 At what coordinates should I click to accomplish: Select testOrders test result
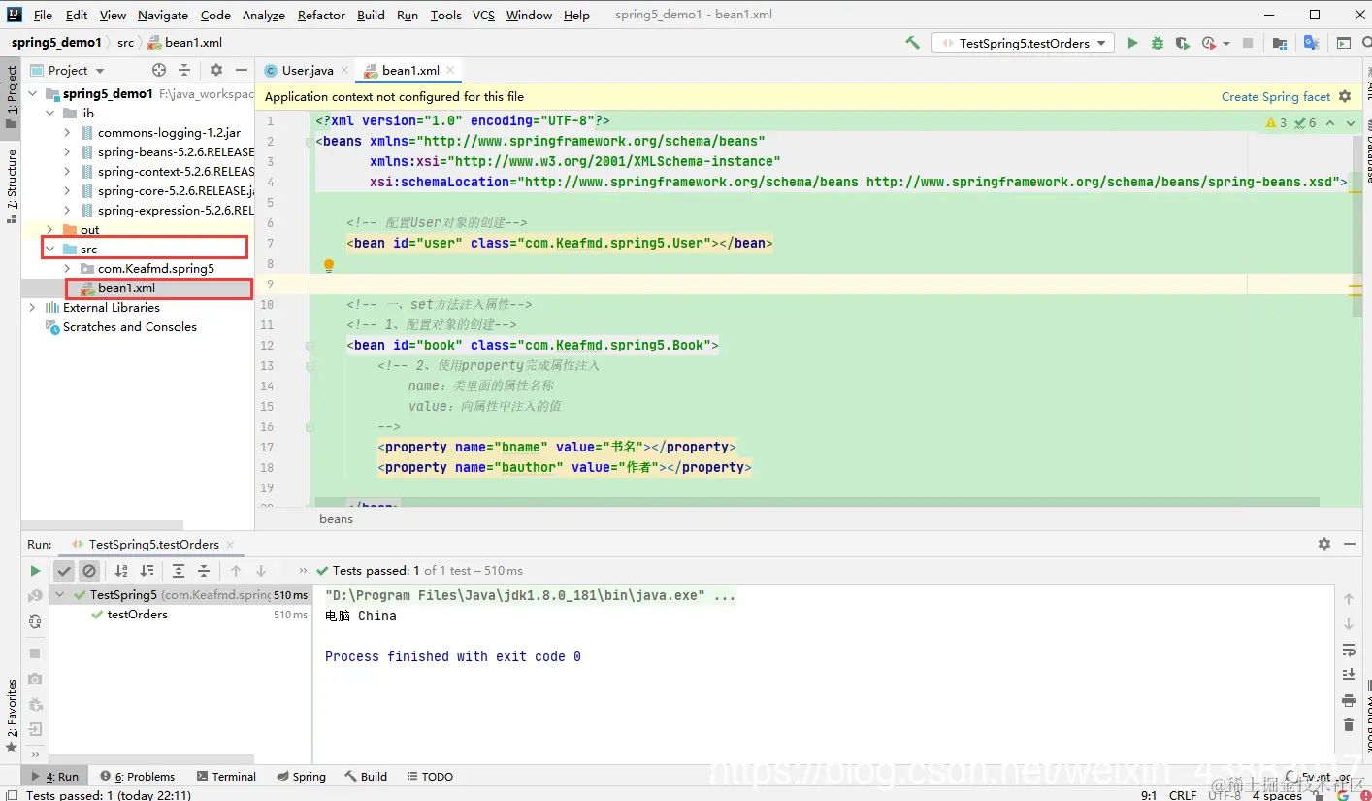click(137, 615)
